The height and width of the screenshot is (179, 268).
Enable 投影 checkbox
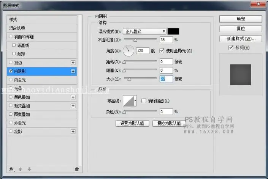[x=11, y=131]
